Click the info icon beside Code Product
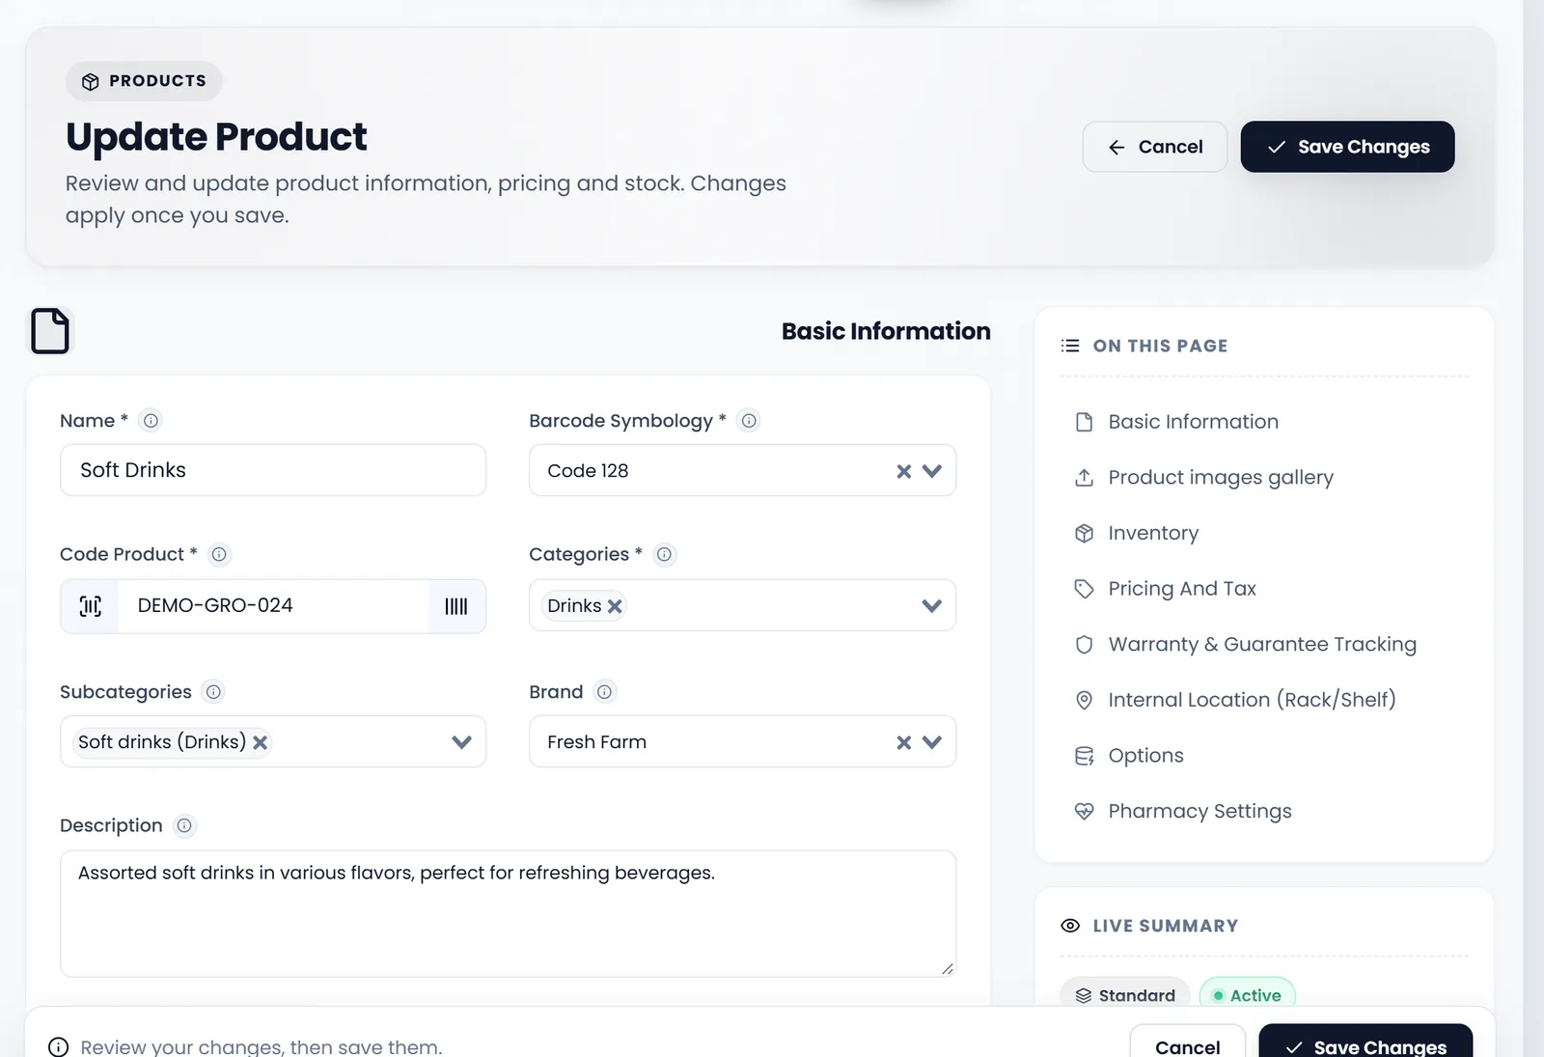 point(219,554)
